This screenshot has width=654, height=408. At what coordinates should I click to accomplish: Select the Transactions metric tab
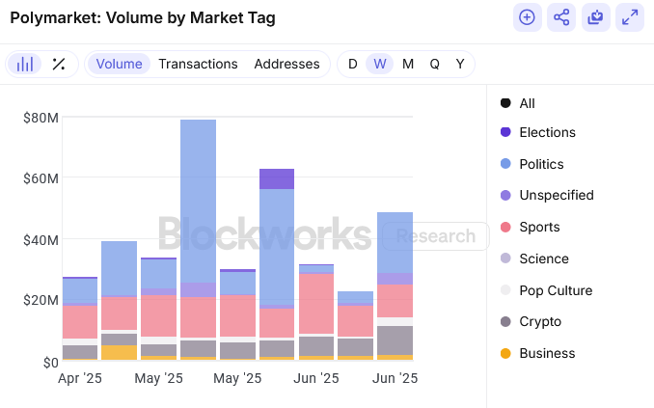[x=198, y=65]
